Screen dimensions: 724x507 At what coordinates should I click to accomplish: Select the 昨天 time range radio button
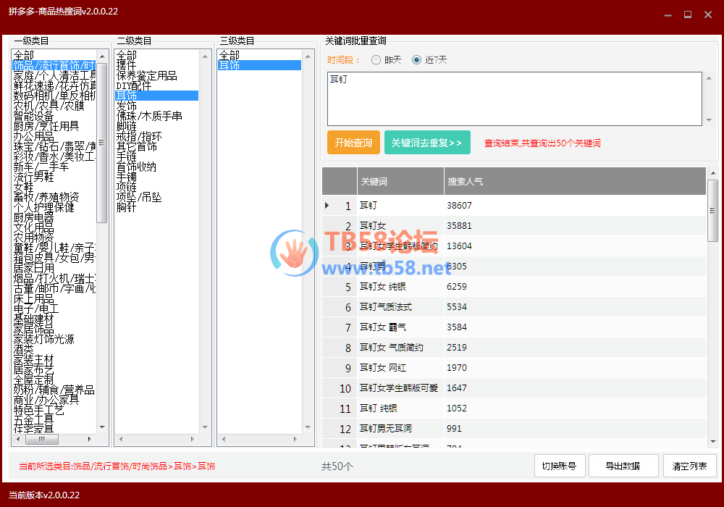pos(376,60)
